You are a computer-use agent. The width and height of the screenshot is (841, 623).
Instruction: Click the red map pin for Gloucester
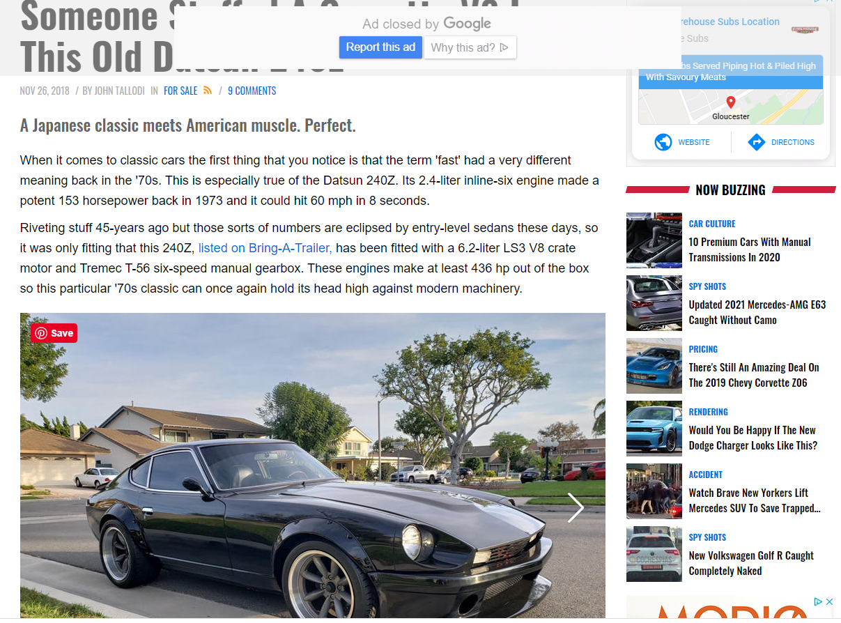(x=731, y=103)
